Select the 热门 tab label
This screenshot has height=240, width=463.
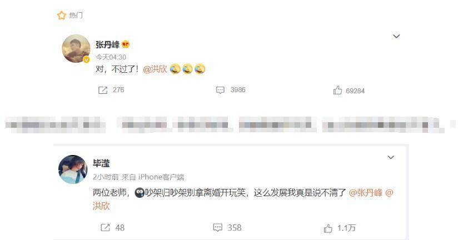(76, 15)
